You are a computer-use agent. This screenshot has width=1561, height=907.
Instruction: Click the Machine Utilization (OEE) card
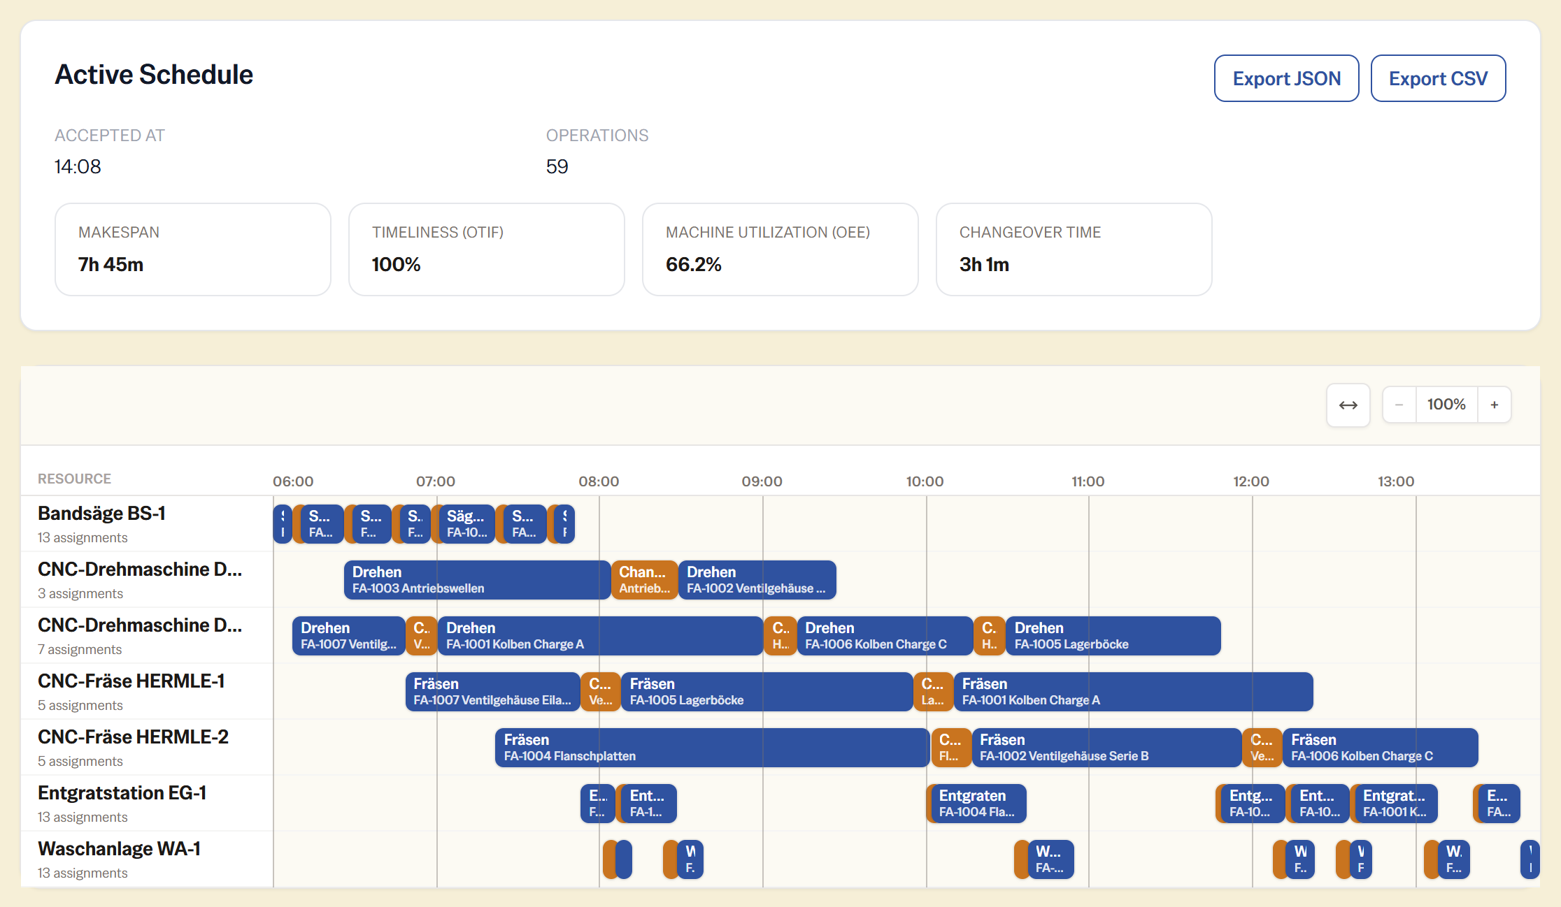[x=780, y=249]
